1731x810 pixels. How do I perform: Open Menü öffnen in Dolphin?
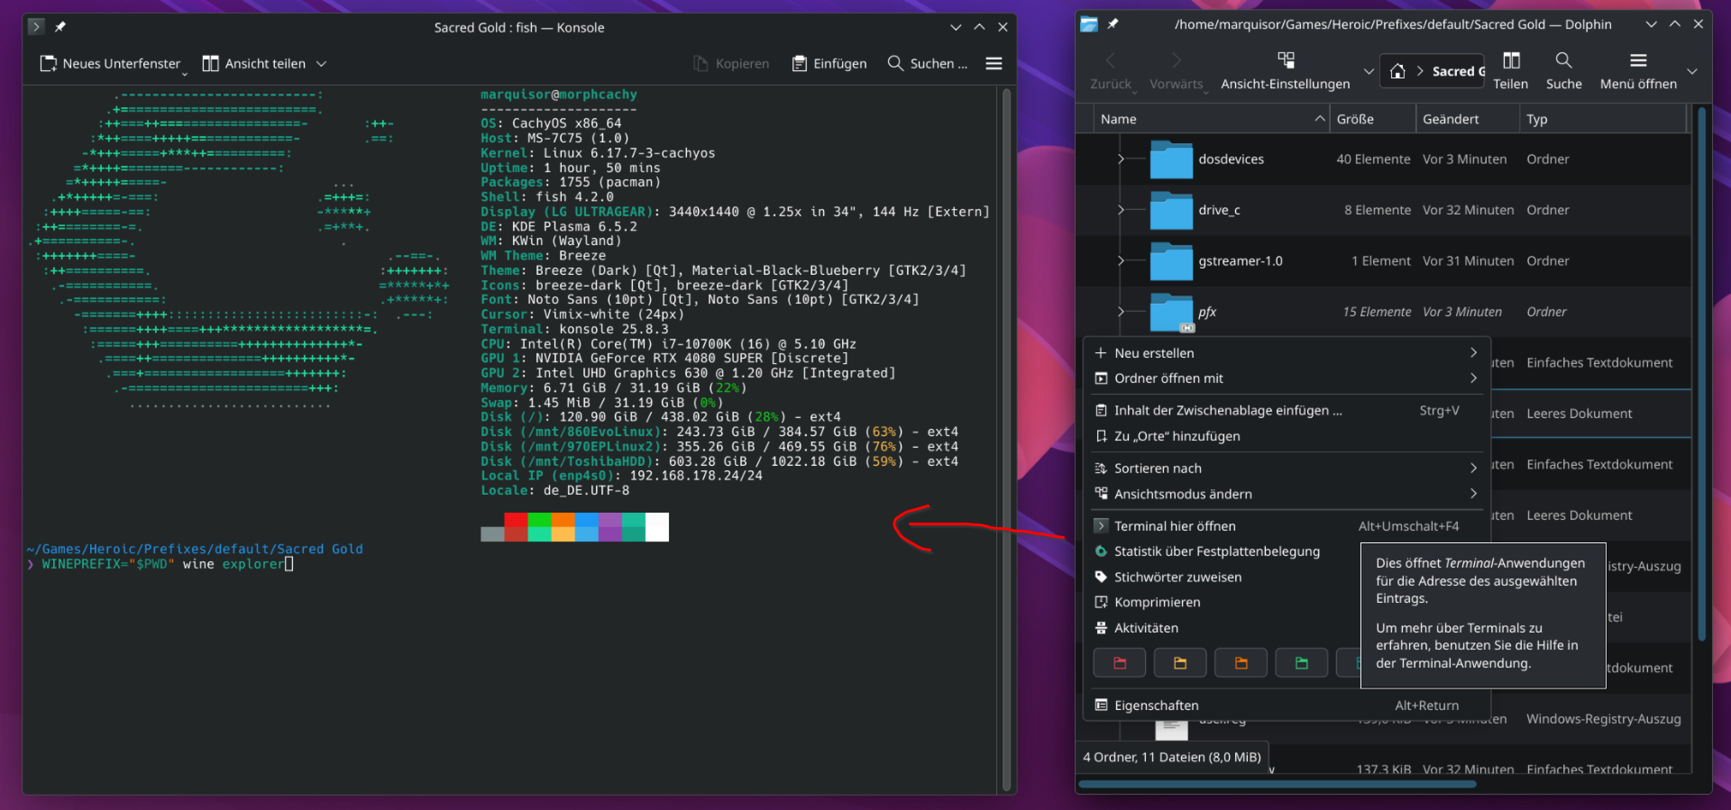click(1638, 71)
